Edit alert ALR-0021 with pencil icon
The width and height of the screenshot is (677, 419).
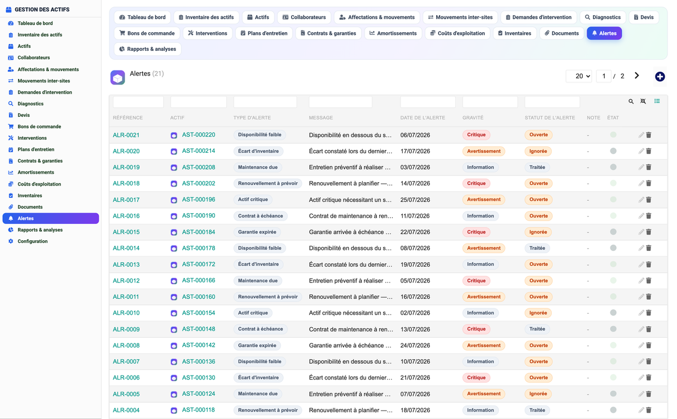point(641,135)
